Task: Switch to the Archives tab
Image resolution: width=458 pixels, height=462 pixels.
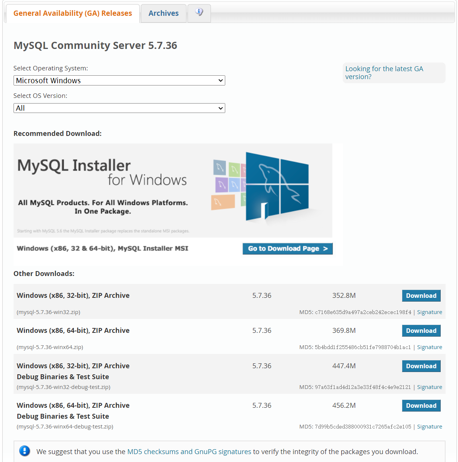Action: pos(163,13)
